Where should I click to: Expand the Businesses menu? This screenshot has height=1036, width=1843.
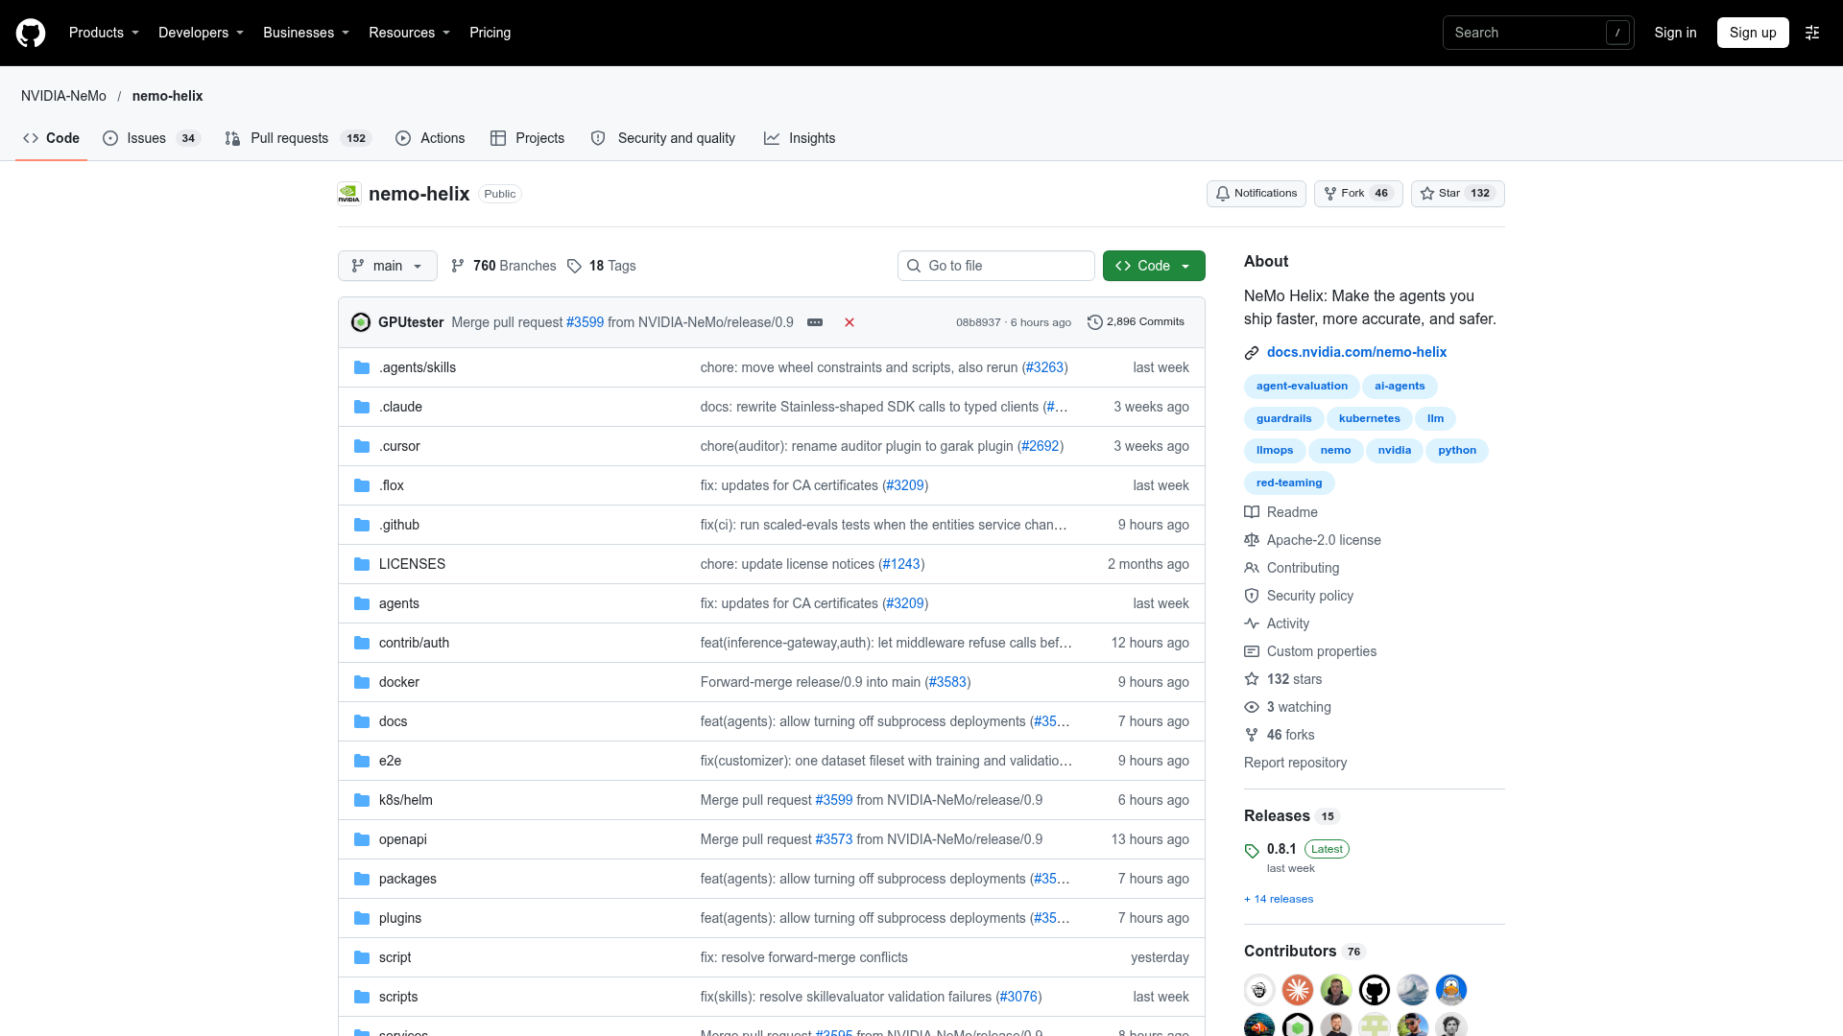click(306, 33)
